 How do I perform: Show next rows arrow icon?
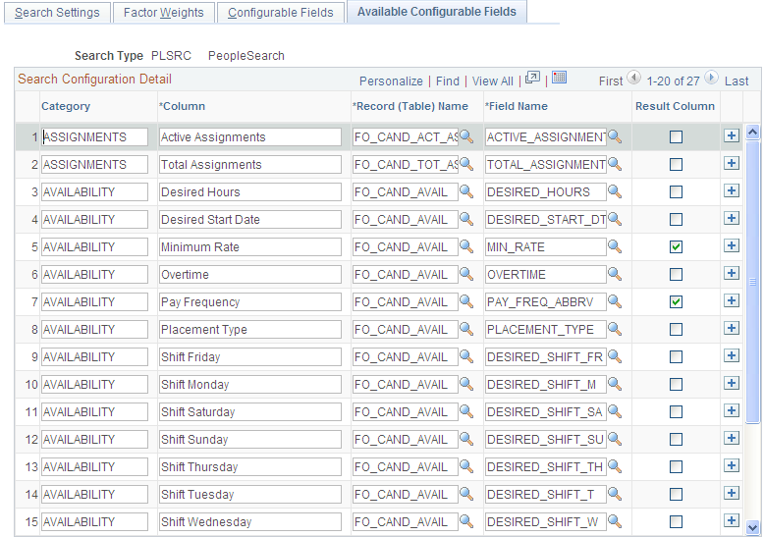[711, 78]
